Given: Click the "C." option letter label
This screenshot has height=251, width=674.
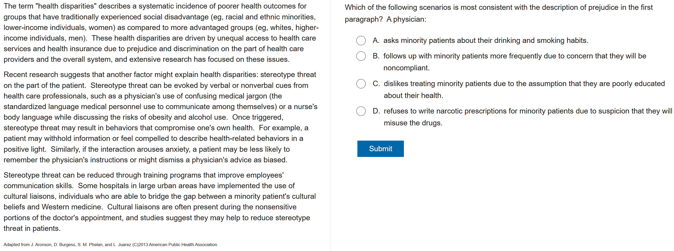Looking at the screenshot, I should click(x=376, y=84).
